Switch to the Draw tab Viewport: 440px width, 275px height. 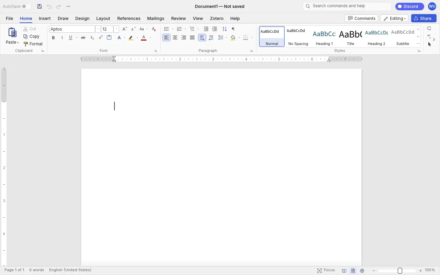(63, 19)
